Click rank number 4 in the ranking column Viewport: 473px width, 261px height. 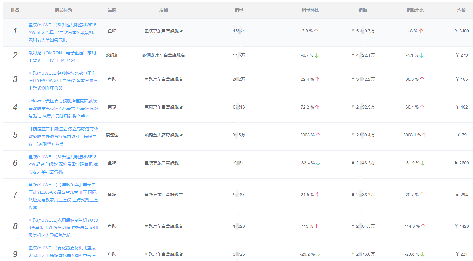coord(15,107)
